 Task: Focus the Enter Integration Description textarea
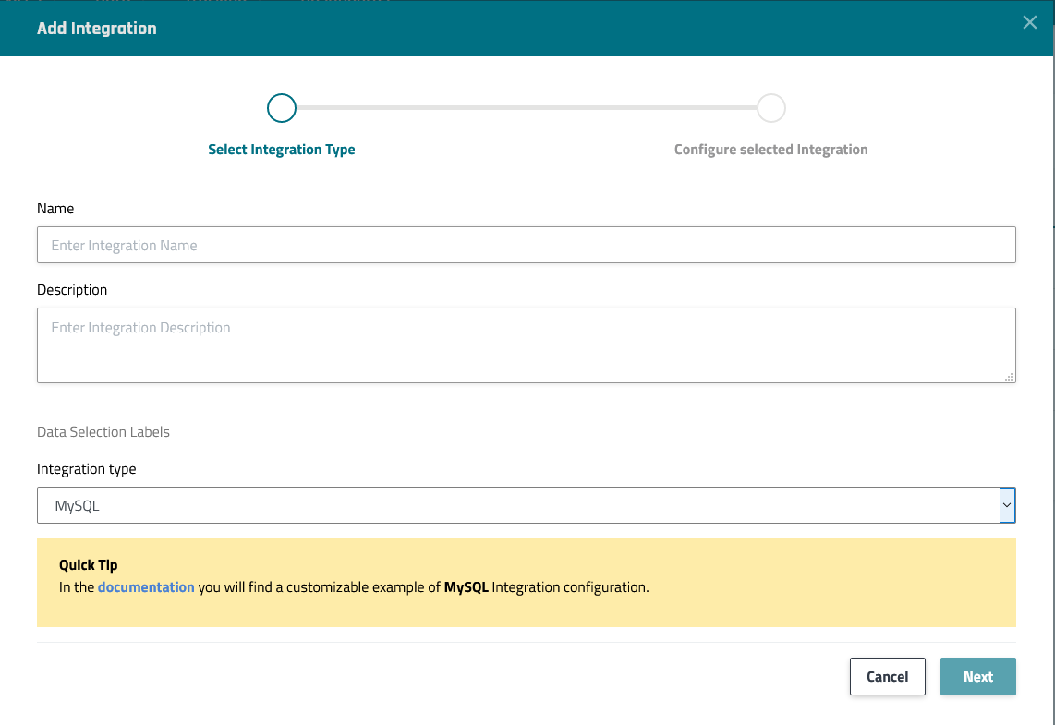[527, 345]
